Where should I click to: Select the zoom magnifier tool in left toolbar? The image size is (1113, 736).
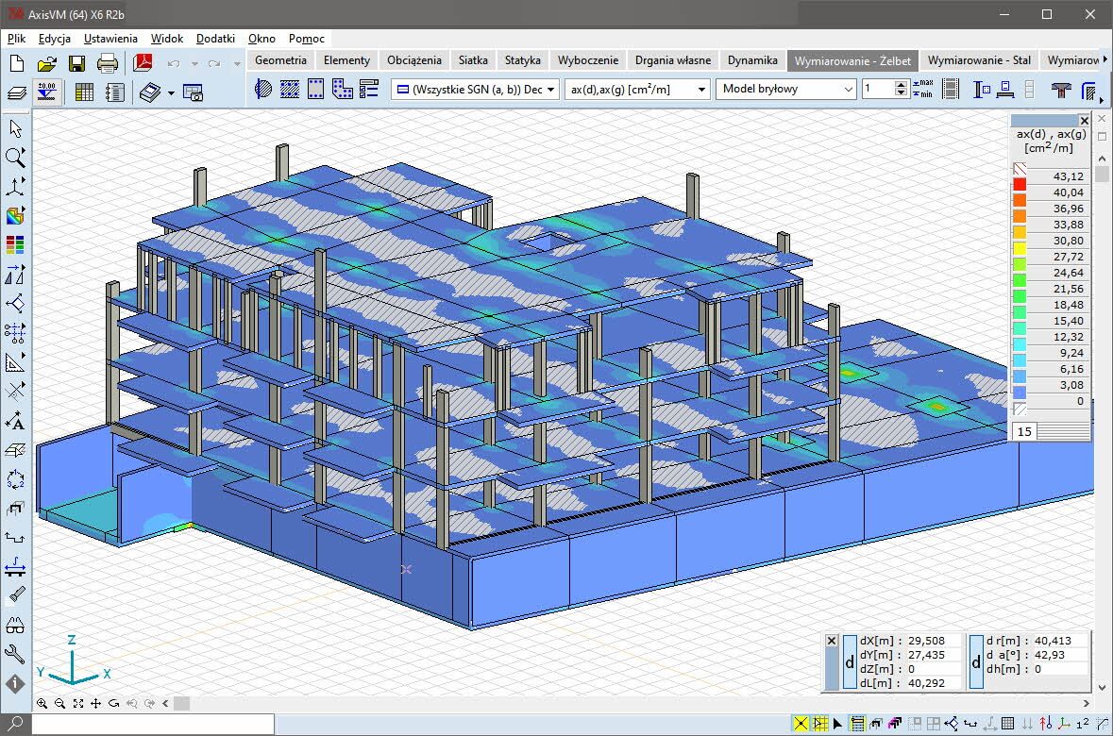[15, 157]
